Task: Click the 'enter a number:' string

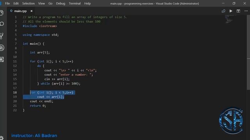Action: coord(76,75)
